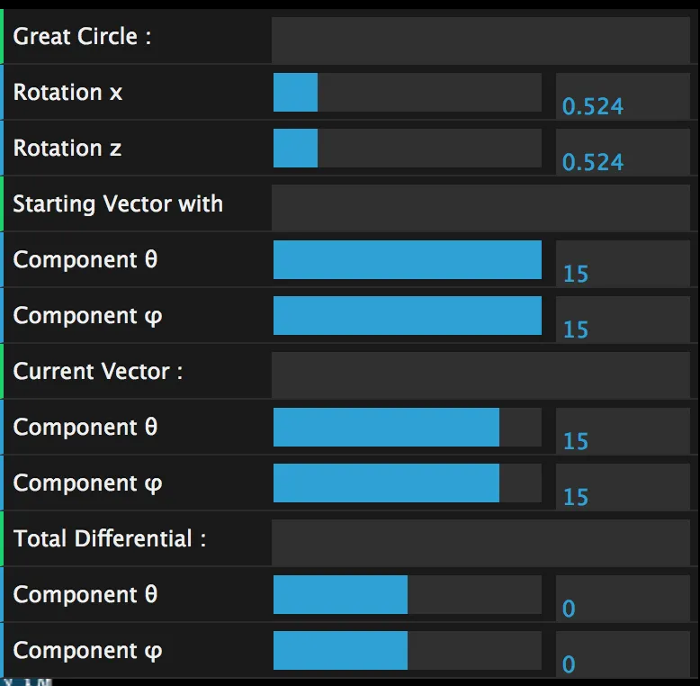The height and width of the screenshot is (686, 700).
Task: Click Total Differential Component φ slider
Action: coord(407,651)
